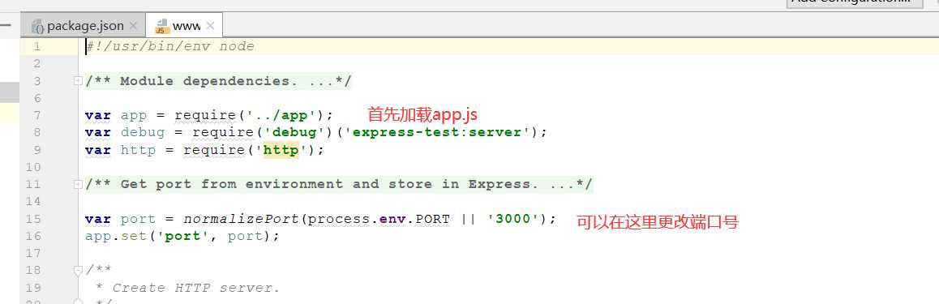Click the process.env.PORT expression
939x304 pixels.
379,219
